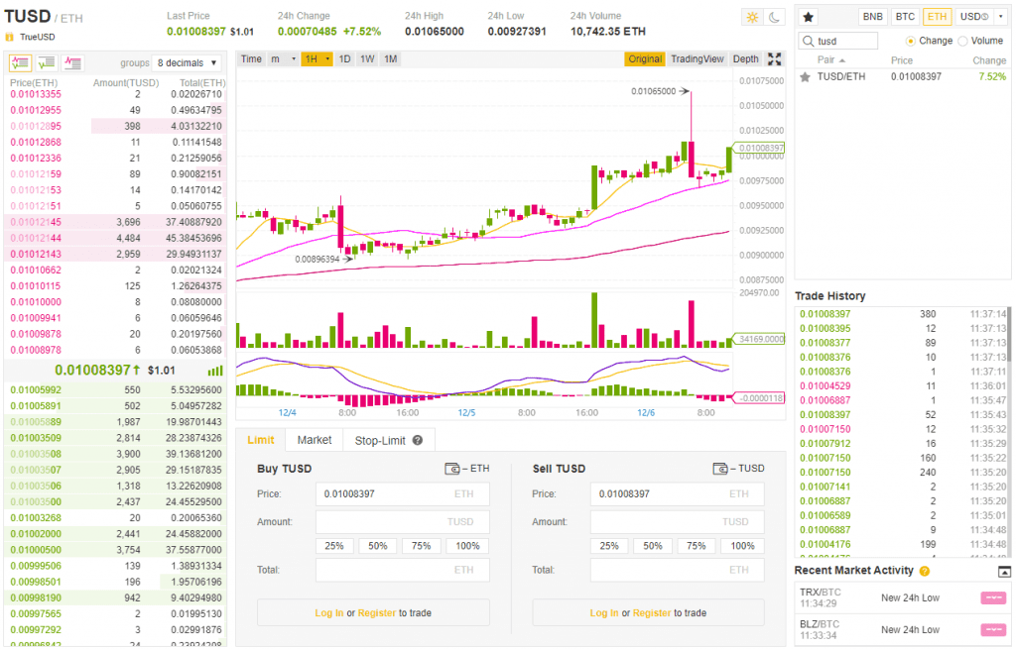Switch to light theme with sun icon
1016x650 pixels.
tap(752, 18)
